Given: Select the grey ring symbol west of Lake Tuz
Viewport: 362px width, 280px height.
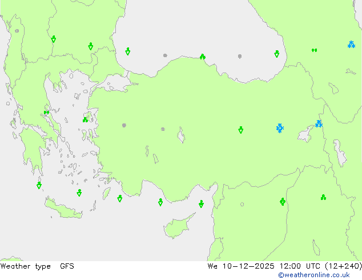Looking at the screenshot, I should (x=163, y=129).
